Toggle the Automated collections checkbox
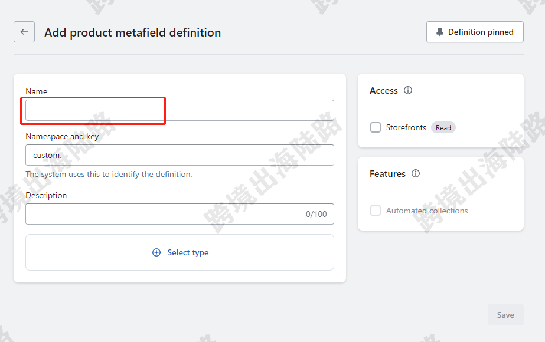Viewport: 545px width, 342px height. coord(376,211)
